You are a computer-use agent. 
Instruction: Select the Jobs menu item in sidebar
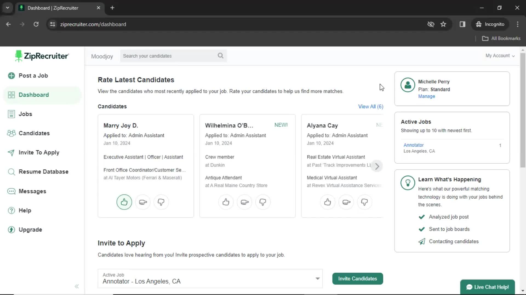[26, 114]
